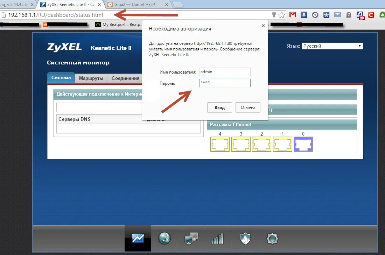Click the block (crossed circle) extension icon
Image resolution: width=385 pixels, height=255 pixels.
coord(315,15)
